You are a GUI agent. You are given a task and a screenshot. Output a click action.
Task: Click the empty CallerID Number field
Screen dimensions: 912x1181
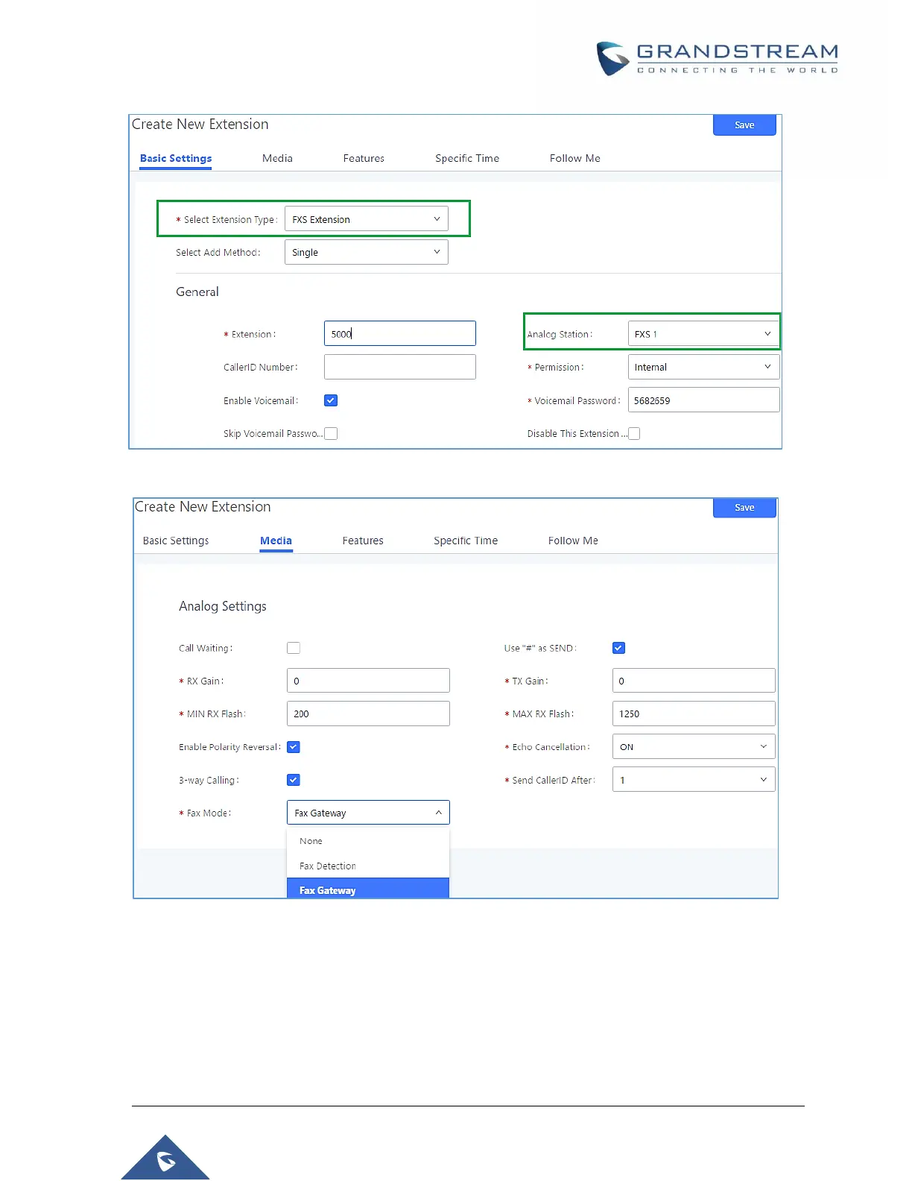tap(400, 367)
